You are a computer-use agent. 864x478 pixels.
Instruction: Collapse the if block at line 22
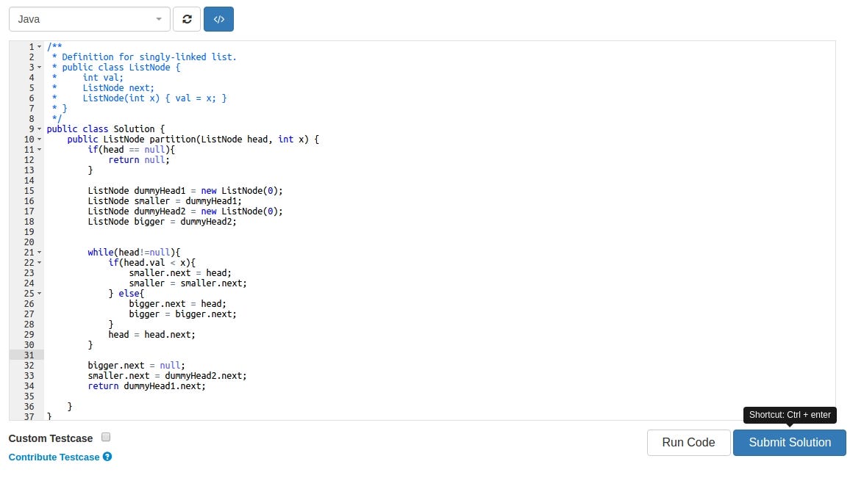tap(39, 262)
